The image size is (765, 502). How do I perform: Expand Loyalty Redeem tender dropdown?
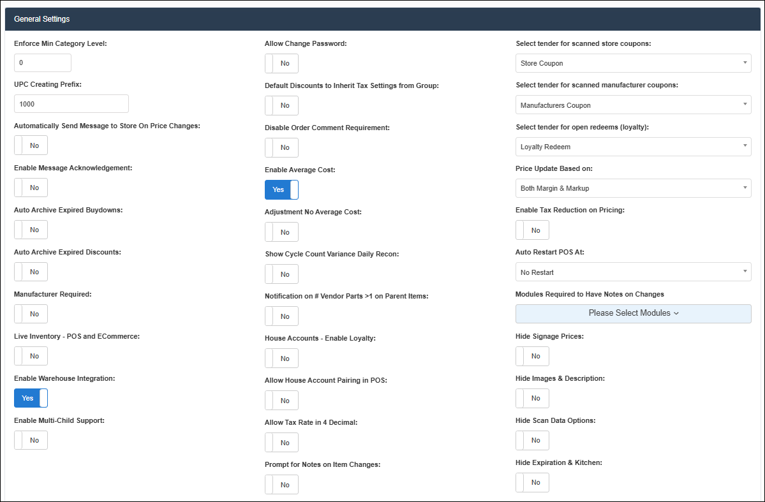pyautogui.click(x=633, y=147)
